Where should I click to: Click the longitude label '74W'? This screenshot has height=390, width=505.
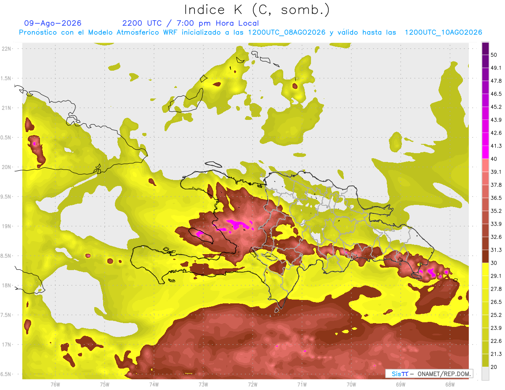(x=154, y=385)
